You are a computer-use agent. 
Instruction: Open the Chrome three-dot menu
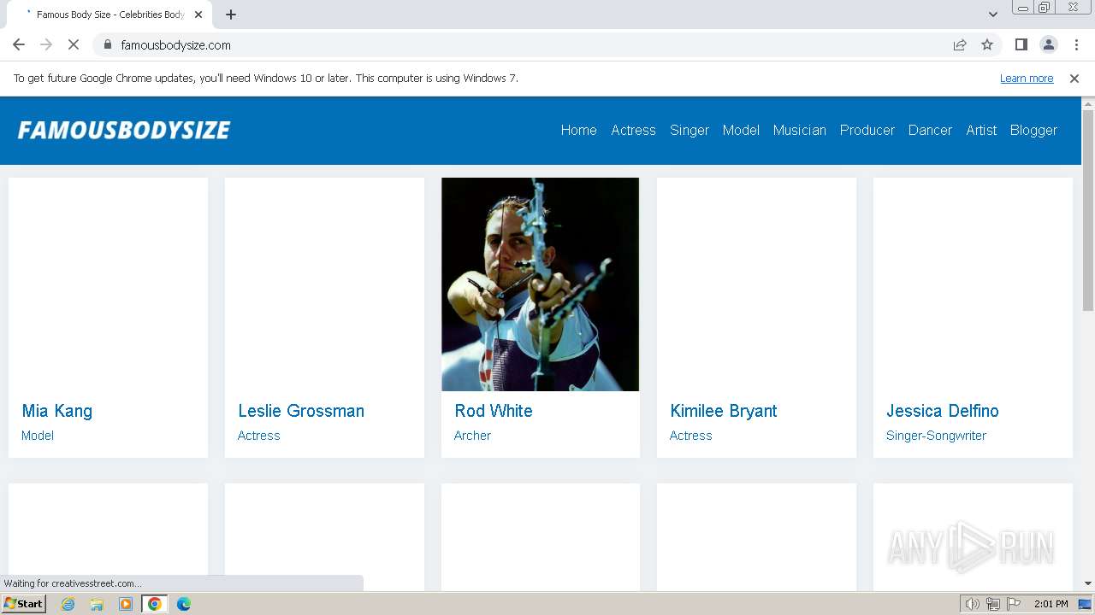pyautogui.click(x=1076, y=44)
